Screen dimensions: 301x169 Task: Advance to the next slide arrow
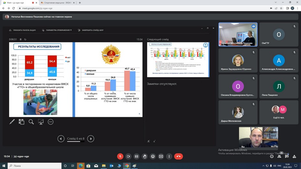pos(90,139)
